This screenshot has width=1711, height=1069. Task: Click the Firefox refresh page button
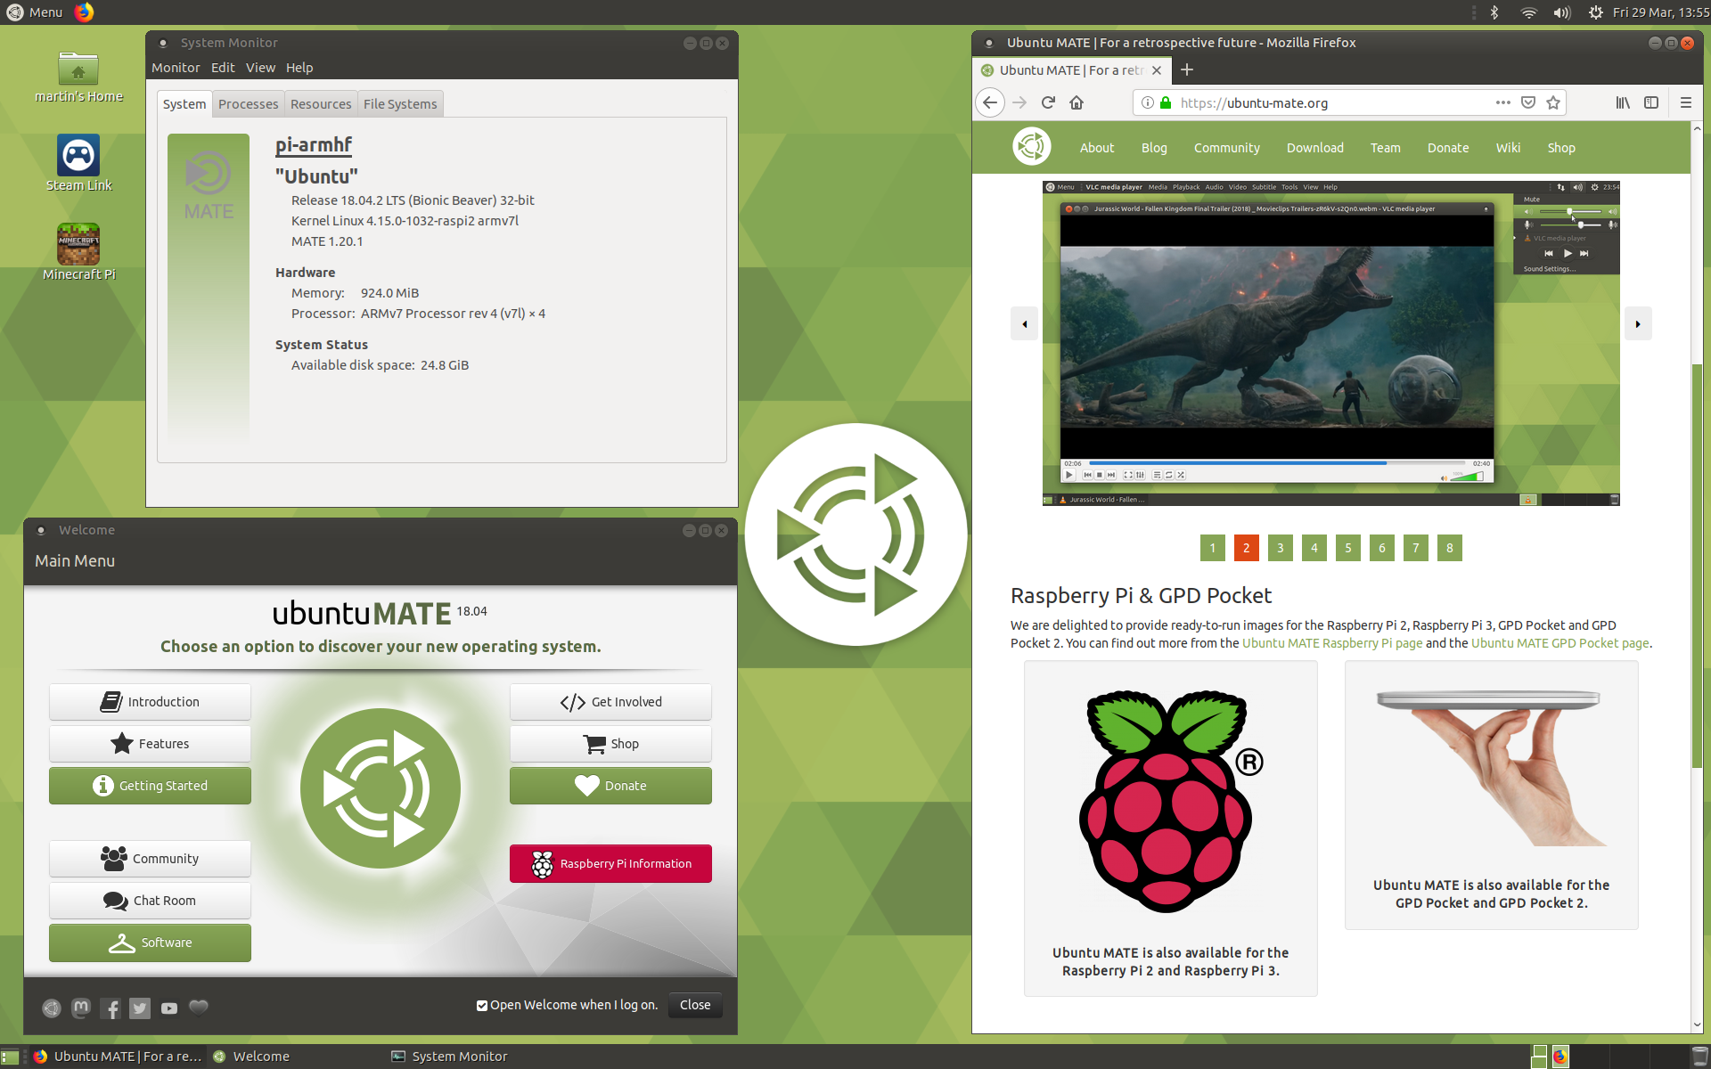(x=1047, y=102)
